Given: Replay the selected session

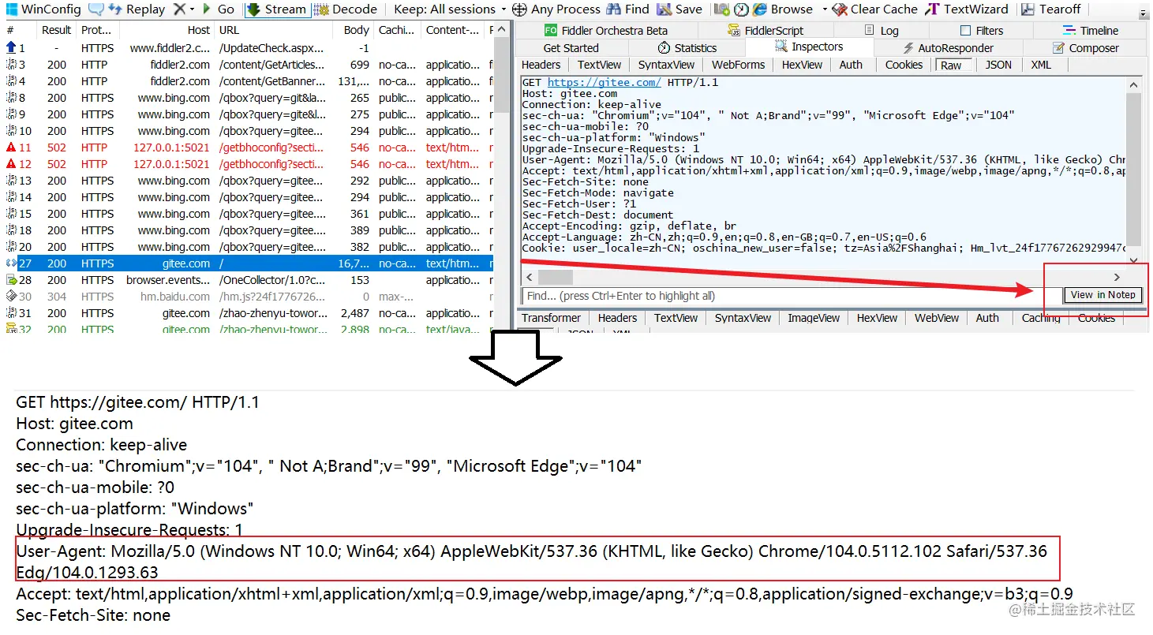Looking at the screenshot, I should coord(137,9).
